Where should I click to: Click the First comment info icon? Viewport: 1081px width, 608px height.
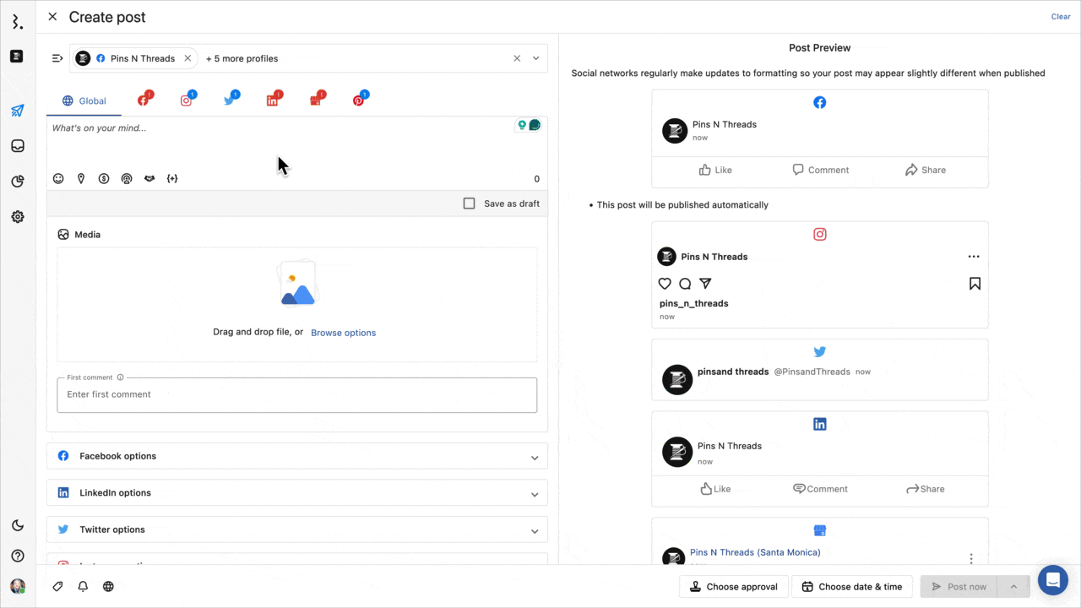coord(121,377)
